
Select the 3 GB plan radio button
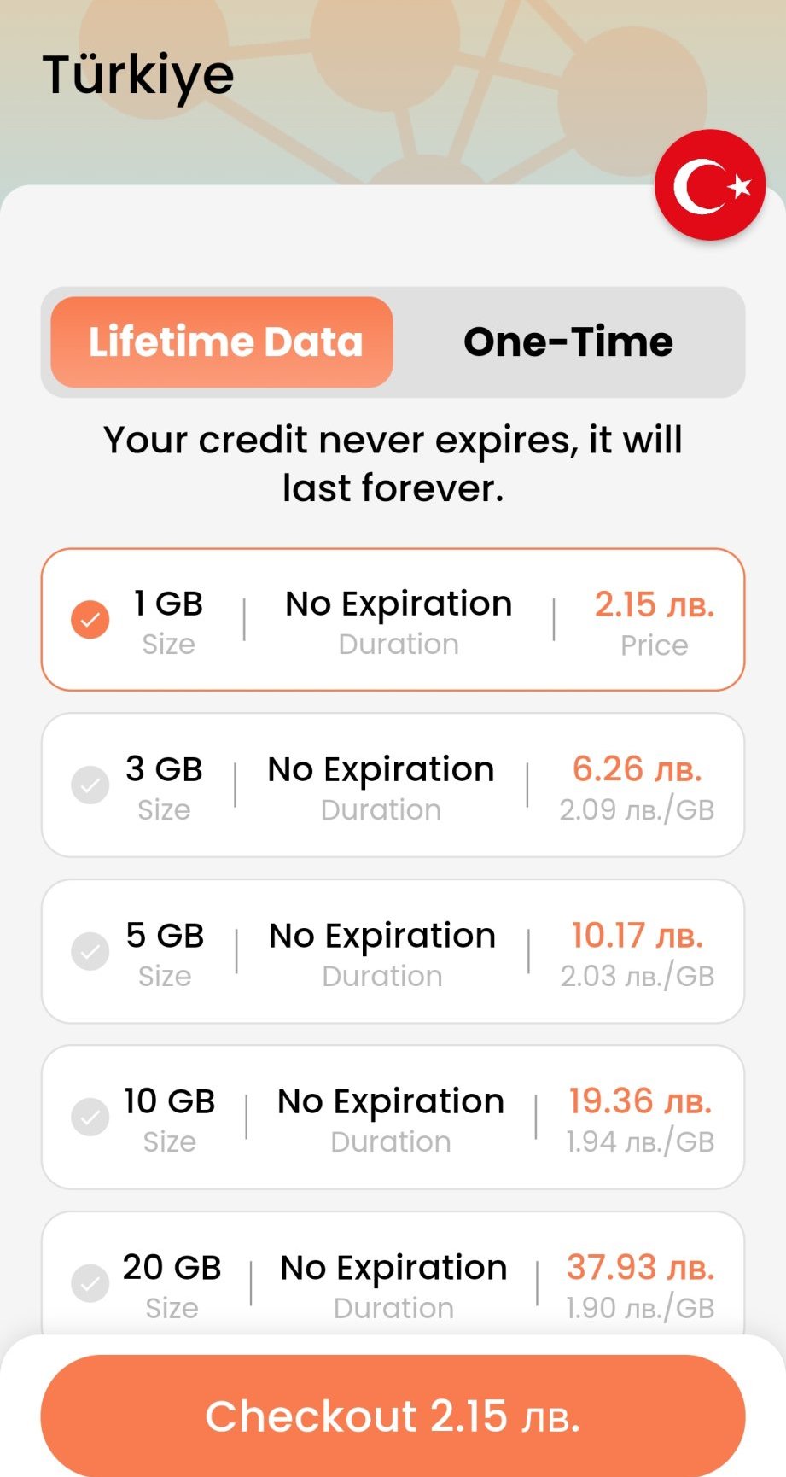pos(90,785)
